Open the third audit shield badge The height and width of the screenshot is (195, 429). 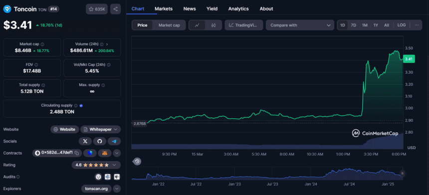pyautogui.click(x=117, y=177)
